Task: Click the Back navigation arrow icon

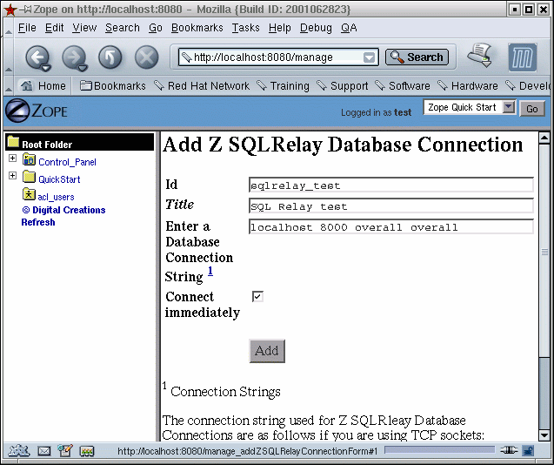Action: (37, 57)
